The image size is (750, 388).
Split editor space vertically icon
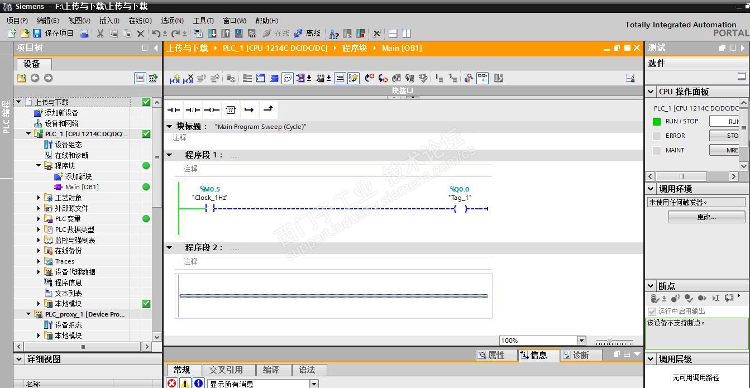tap(406, 33)
